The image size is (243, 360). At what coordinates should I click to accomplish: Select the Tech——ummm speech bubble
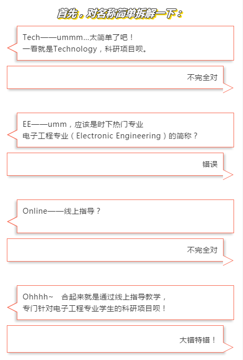pyautogui.click(x=125, y=43)
